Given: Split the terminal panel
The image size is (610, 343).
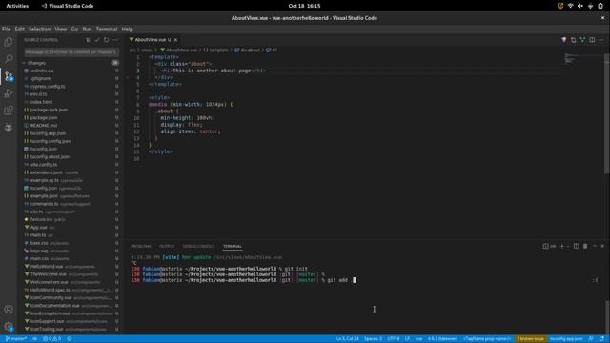Looking at the screenshot, I should coord(577,246).
